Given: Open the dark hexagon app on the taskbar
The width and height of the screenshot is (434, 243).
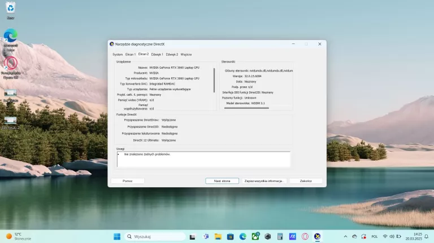Looking at the screenshot, I should click(268, 237).
